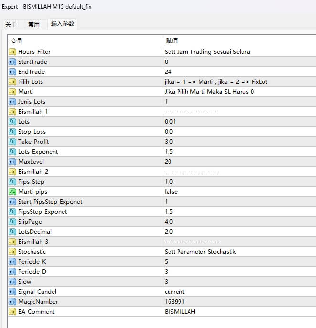
Task: Switch to the 关于 tab
Action: [x=11, y=24]
